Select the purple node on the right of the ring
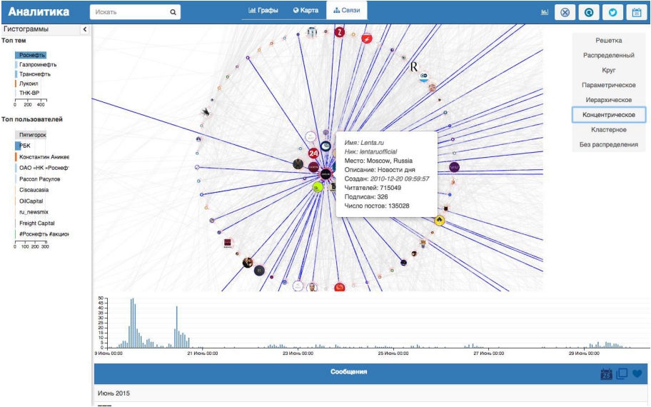651x407 pixels. [454, 167]
